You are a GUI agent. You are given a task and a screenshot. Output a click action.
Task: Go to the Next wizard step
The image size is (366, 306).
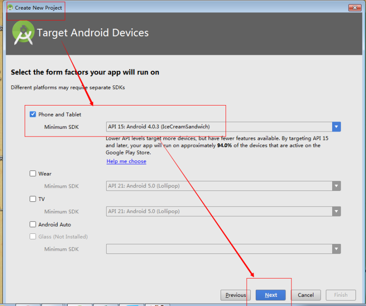271,295
